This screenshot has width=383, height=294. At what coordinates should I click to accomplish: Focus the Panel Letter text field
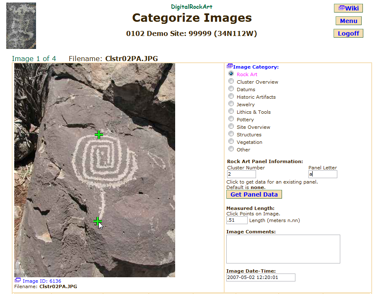[323, 174]
